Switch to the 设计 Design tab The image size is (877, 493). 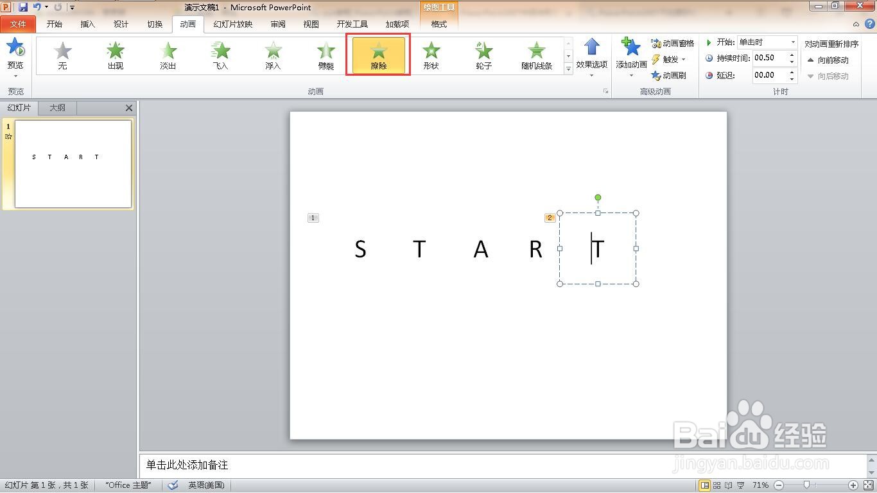(121, 24)
